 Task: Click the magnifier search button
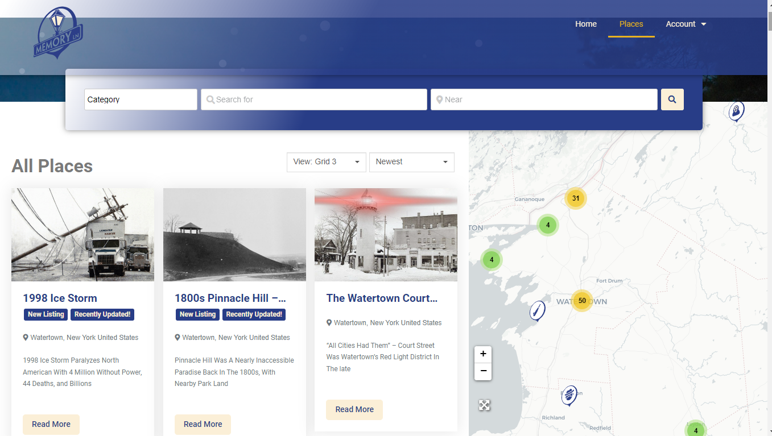click(x=672, y=99)
